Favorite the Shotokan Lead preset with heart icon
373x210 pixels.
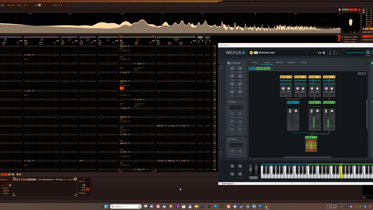tap(306, 53)
